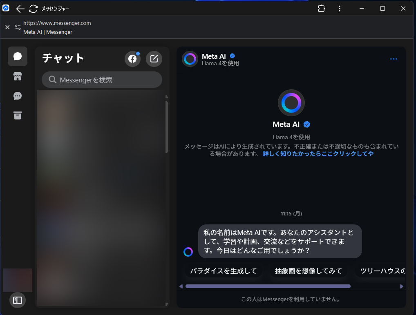Open Message Requests speech bubble icon
416x315 pixels.
pos(18,96)
